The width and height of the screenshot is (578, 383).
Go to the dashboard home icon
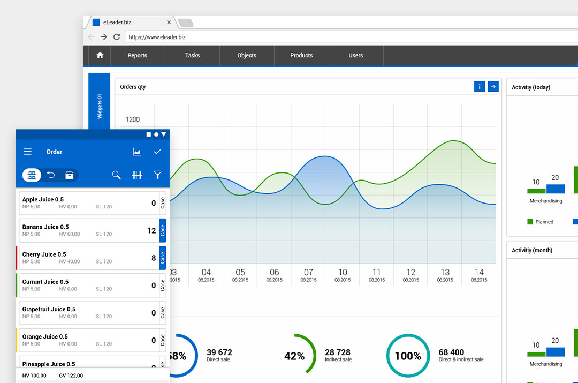coord(100,55)
